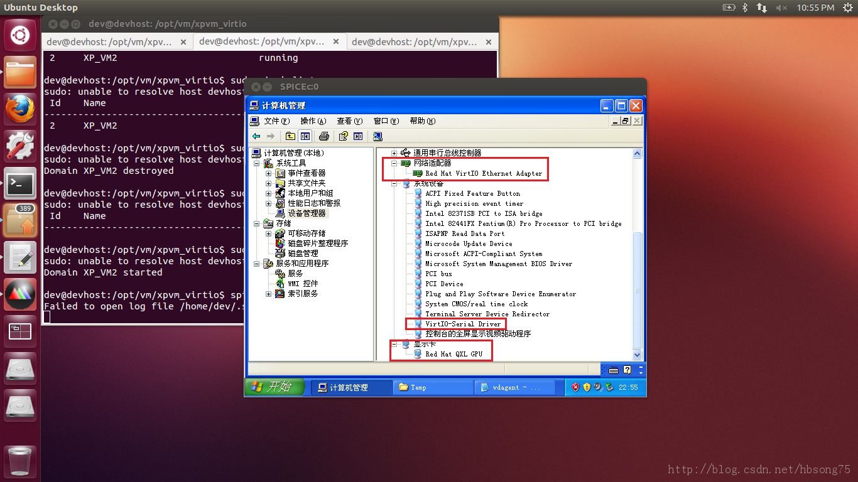Click the device list scroll-up arrow
Image resolution: width=858 pixels, height=482 pixels.
click(638, 154)
